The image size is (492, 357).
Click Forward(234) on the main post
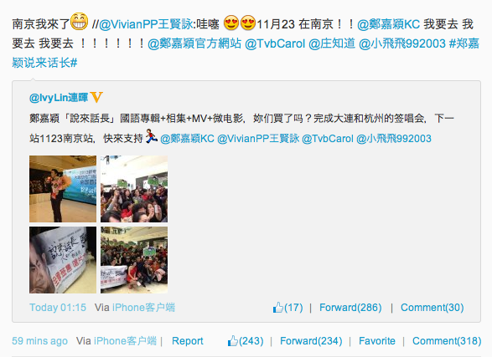(311, 341)
